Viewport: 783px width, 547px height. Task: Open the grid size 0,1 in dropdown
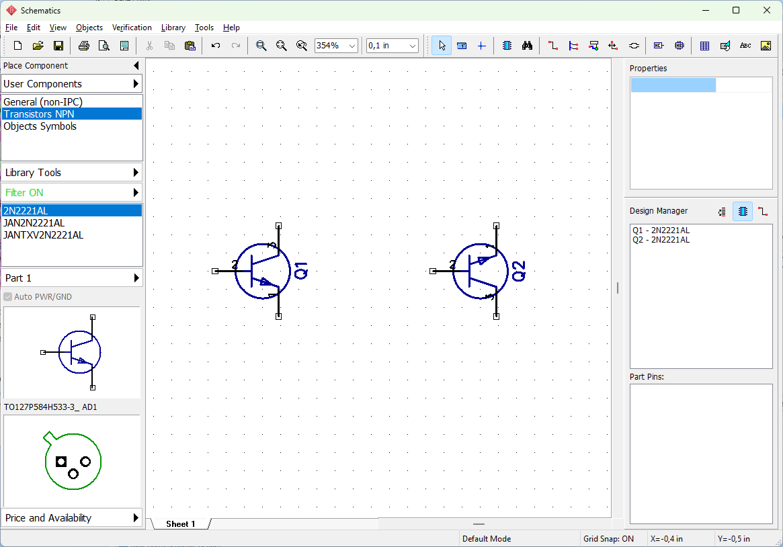pos(413,46)
